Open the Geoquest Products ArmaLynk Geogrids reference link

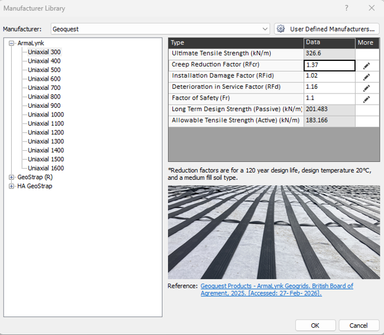[277, 289]
